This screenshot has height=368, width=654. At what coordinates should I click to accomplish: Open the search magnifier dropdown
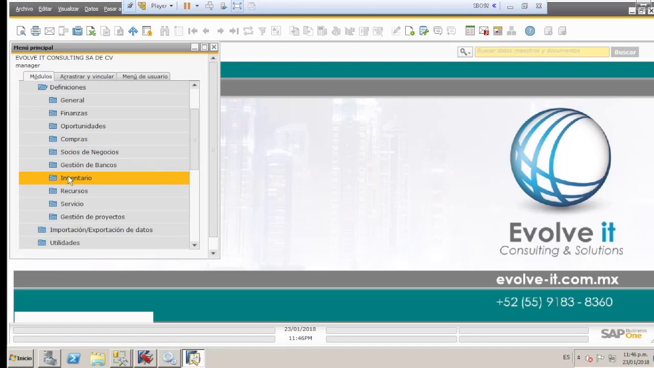click(x=465, y=52)
